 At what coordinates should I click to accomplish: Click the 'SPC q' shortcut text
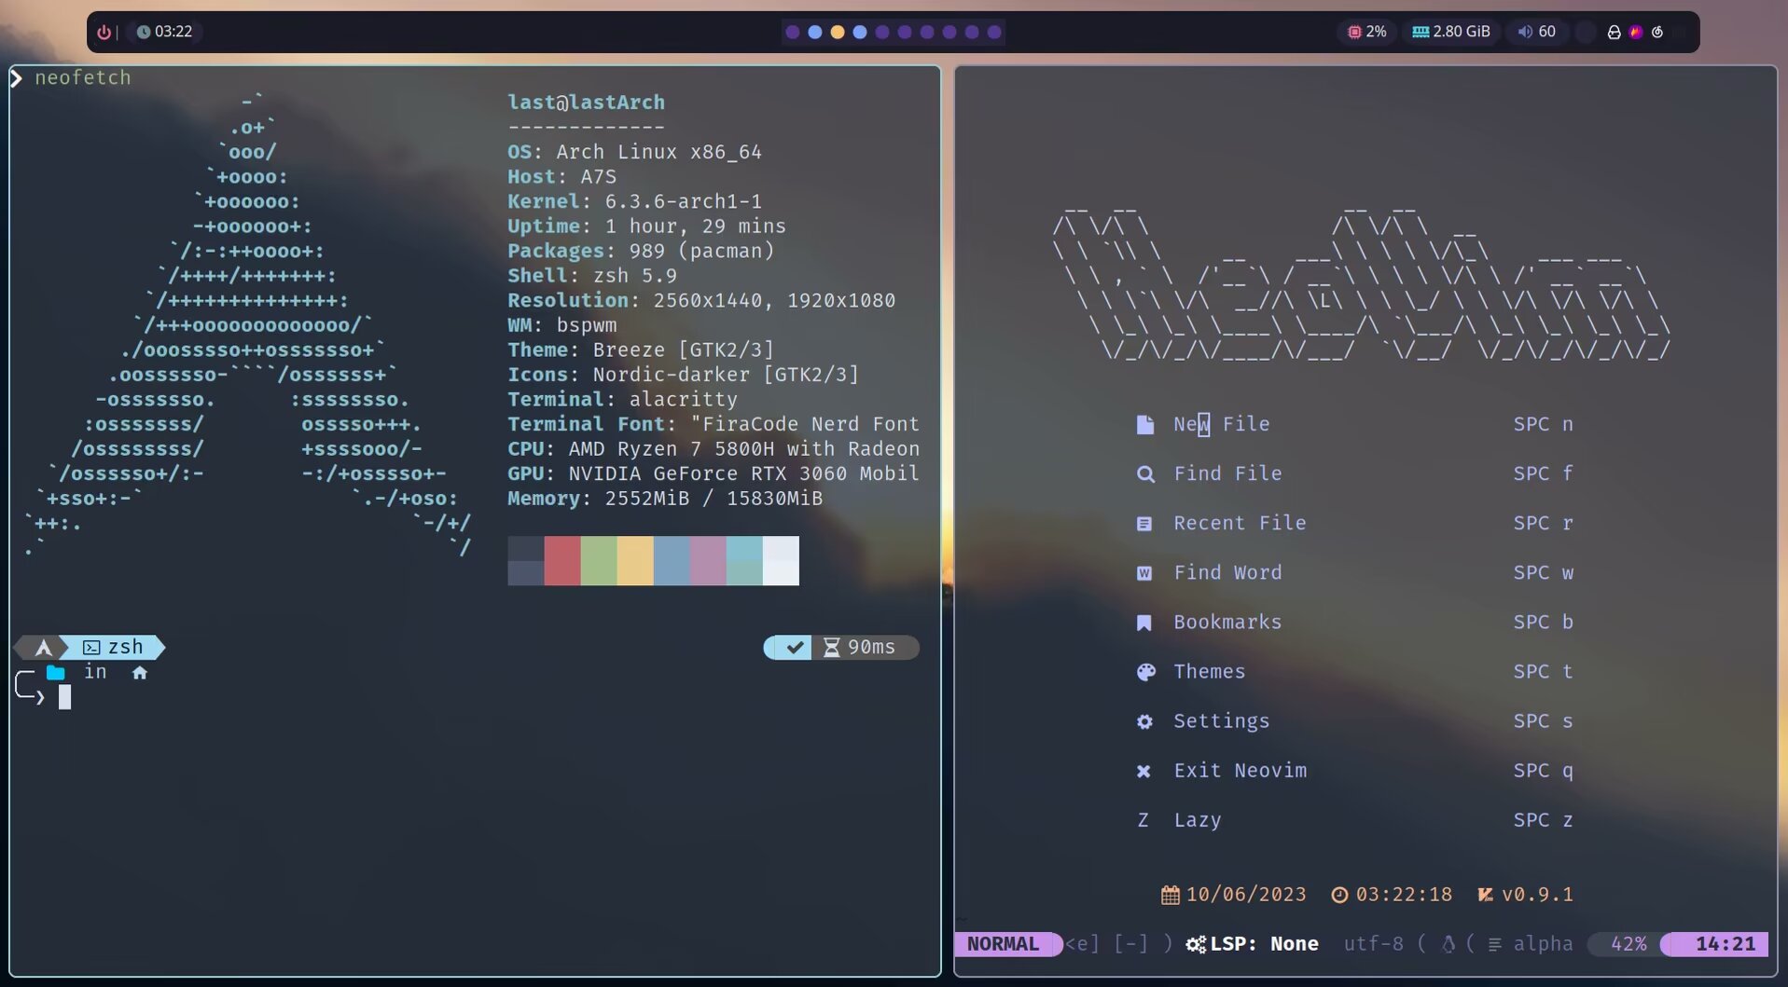(x=1543, y=771)
